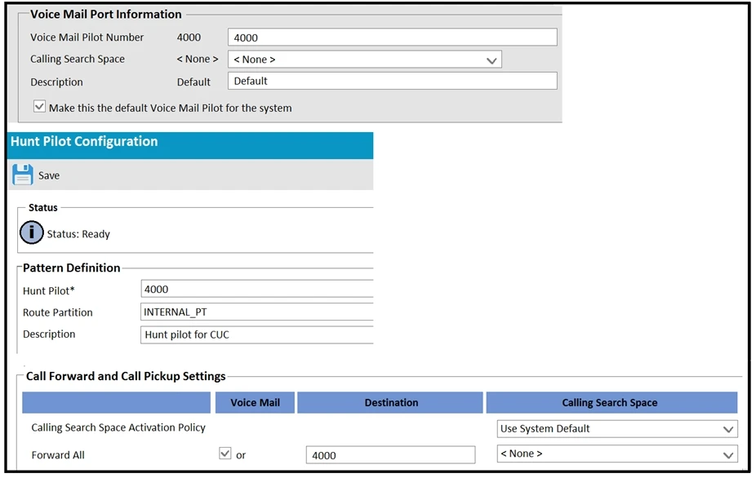Expand Calling Search Space Activation Policy dropdown
Viewport: 756px width, 478px height.
(x=616, y=428)
